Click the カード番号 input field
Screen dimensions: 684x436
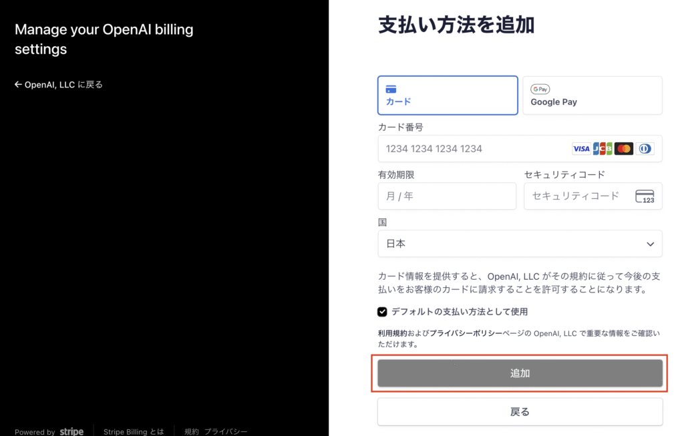coord(520,149)
